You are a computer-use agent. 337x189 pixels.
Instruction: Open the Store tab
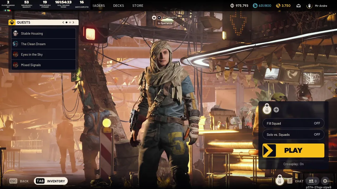(138, 6)
